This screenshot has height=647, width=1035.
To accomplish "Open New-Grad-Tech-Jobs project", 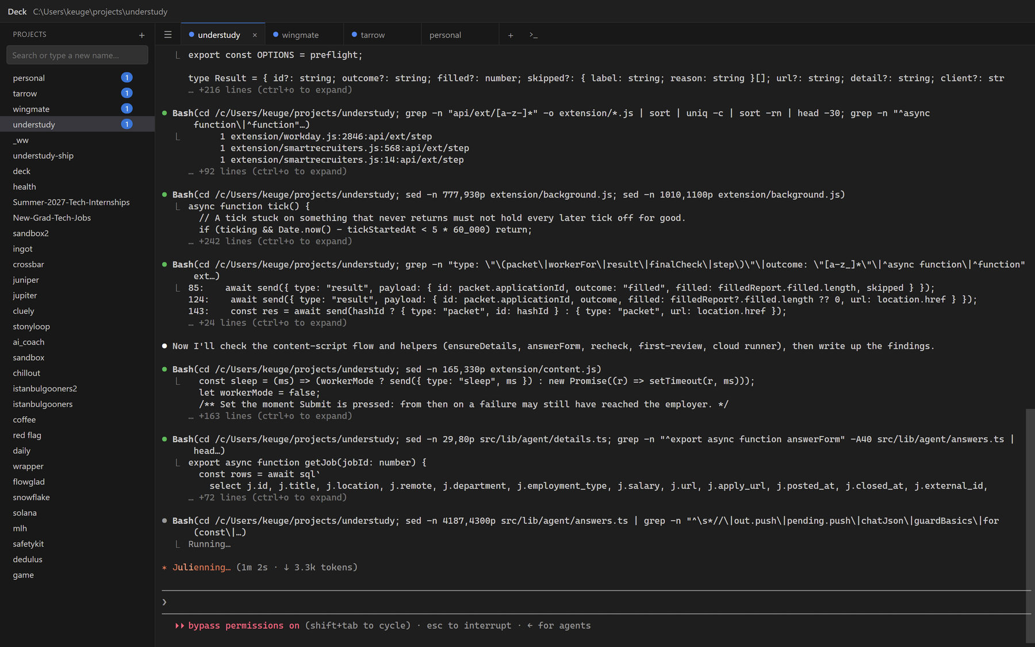I will 77,217.
